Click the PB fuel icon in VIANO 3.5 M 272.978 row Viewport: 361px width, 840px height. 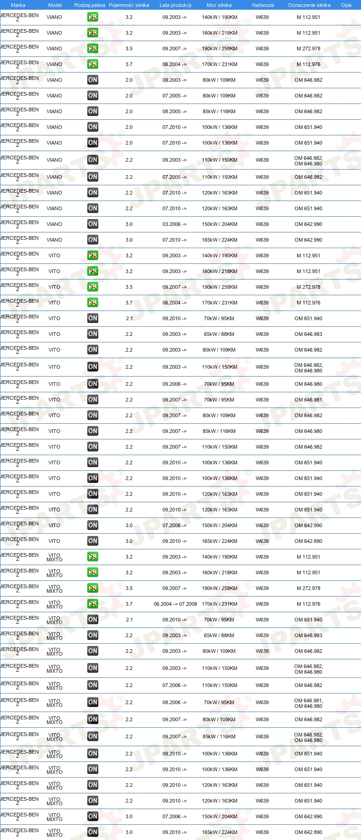93,49
